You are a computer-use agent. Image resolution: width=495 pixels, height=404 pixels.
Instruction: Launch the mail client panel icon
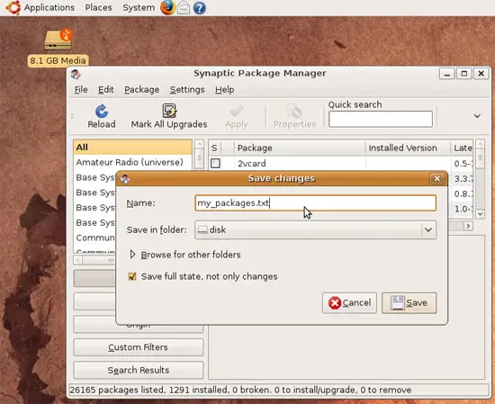pyautogui.click(x=184, y=7)
